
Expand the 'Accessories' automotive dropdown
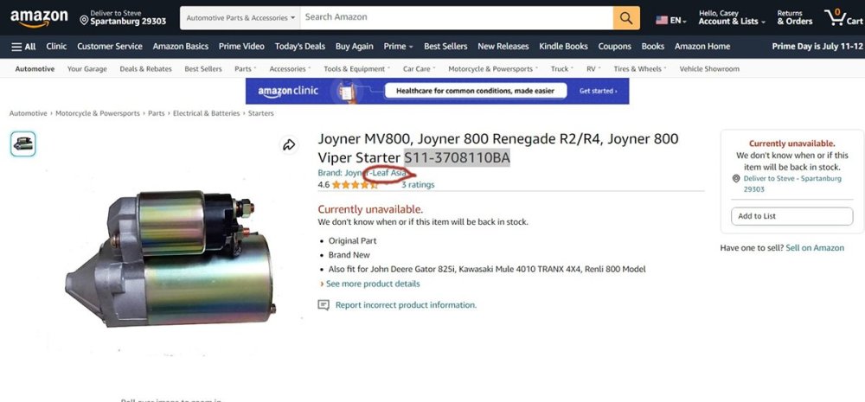[x=290, y=69]
